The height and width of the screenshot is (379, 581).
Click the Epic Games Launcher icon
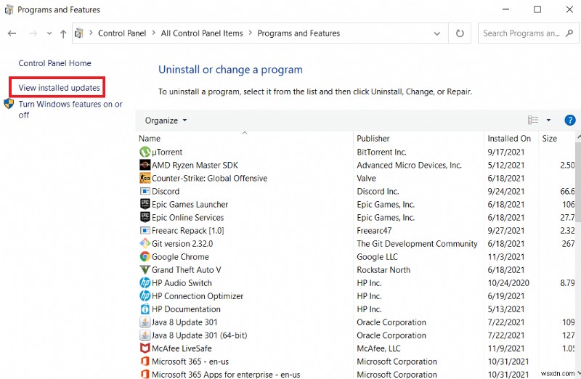(145, 204)
